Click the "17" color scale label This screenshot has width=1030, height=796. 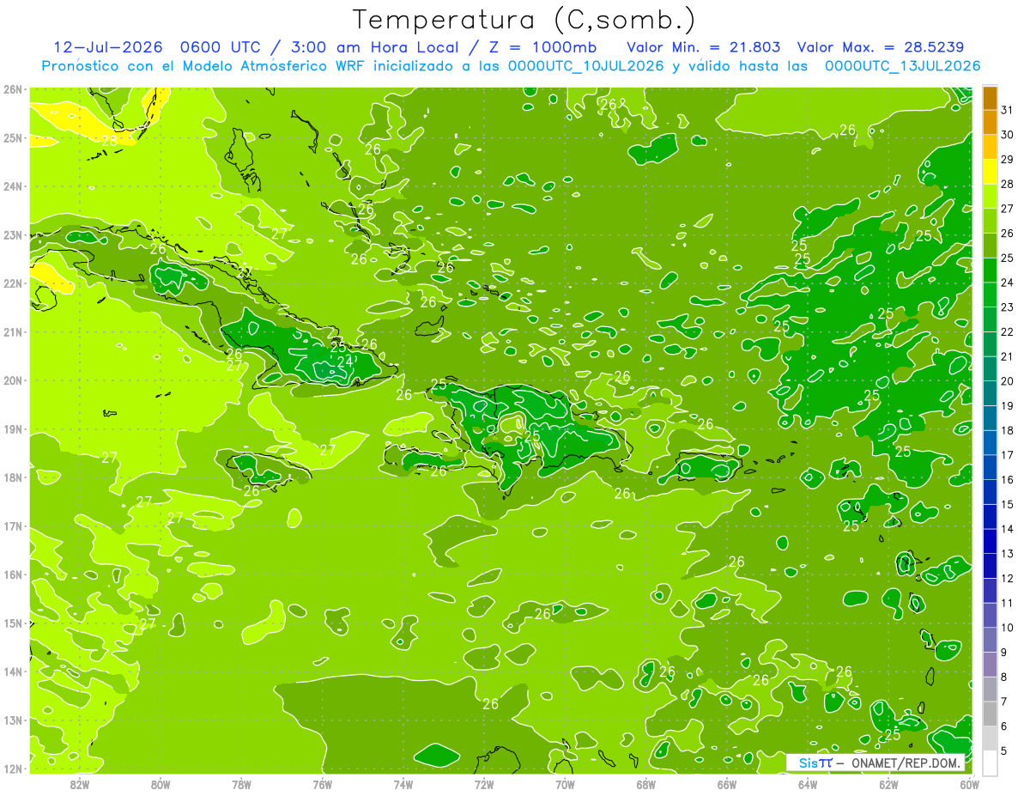pyautogui.click(x=1008, y=455)
